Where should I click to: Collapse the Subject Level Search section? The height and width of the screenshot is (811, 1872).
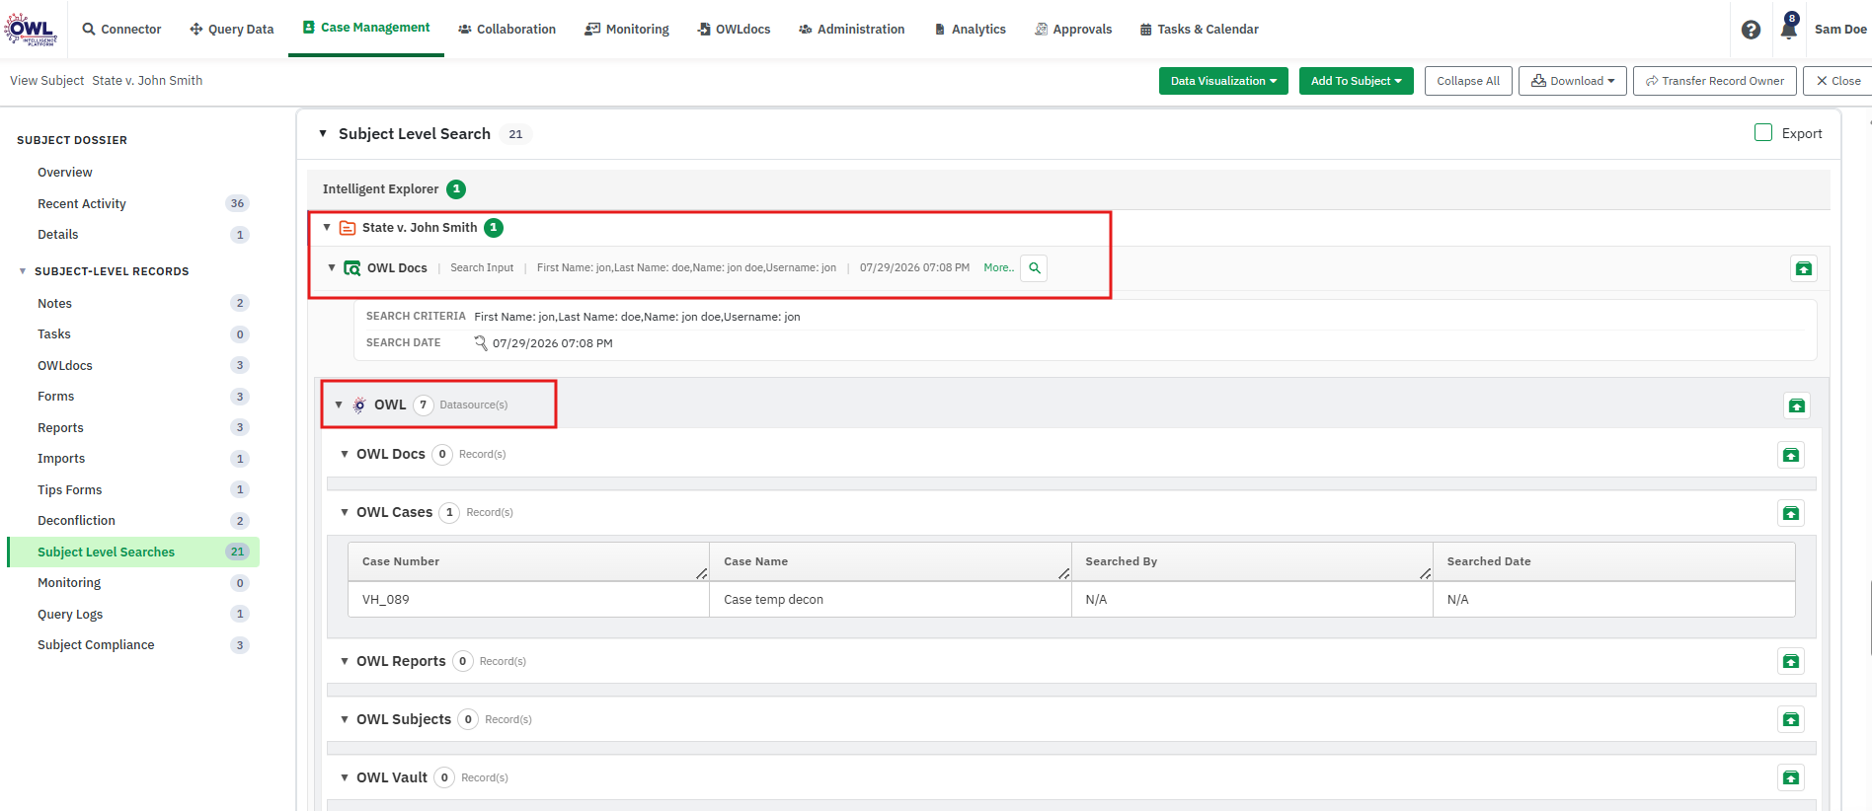323,133
